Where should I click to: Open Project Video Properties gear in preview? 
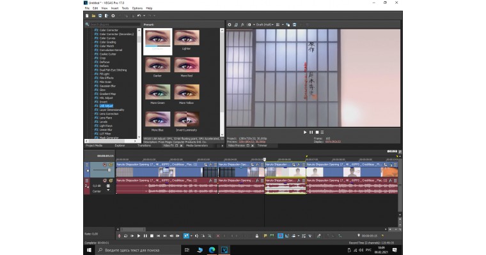pyautogui.click(x=230, y=24)
